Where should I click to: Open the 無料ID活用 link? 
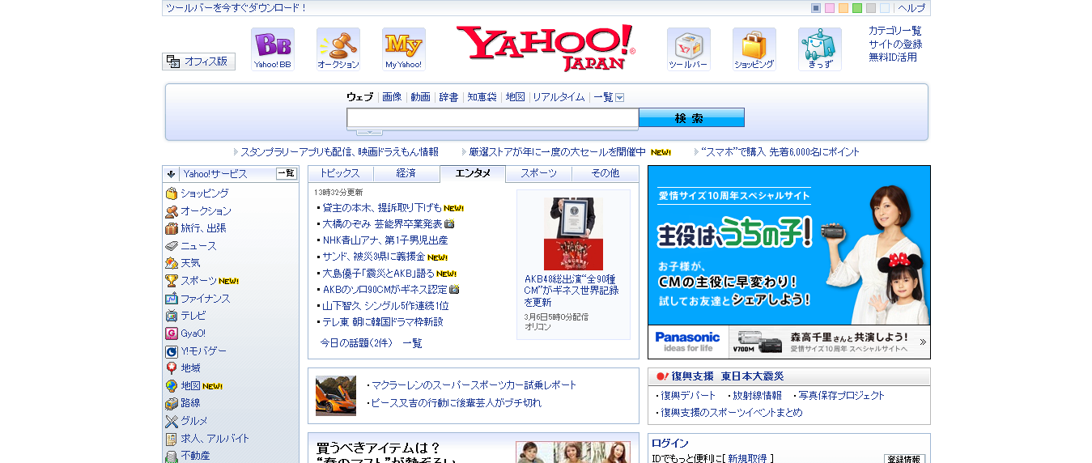tap(893, 57)
